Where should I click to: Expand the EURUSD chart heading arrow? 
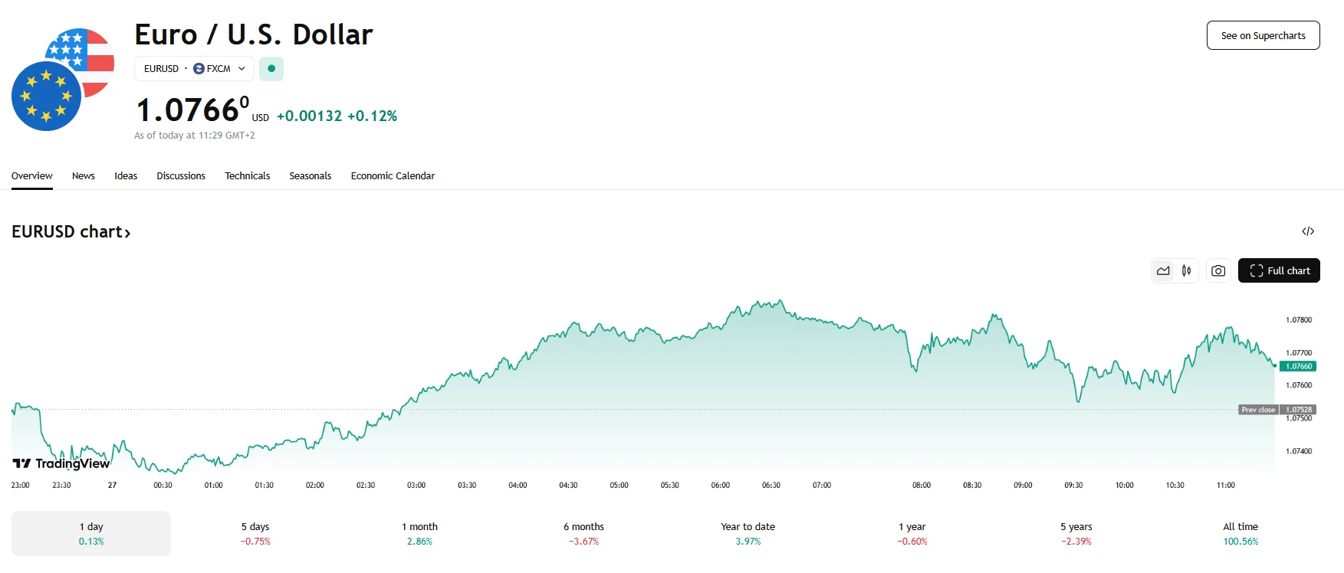pos(127,233)
